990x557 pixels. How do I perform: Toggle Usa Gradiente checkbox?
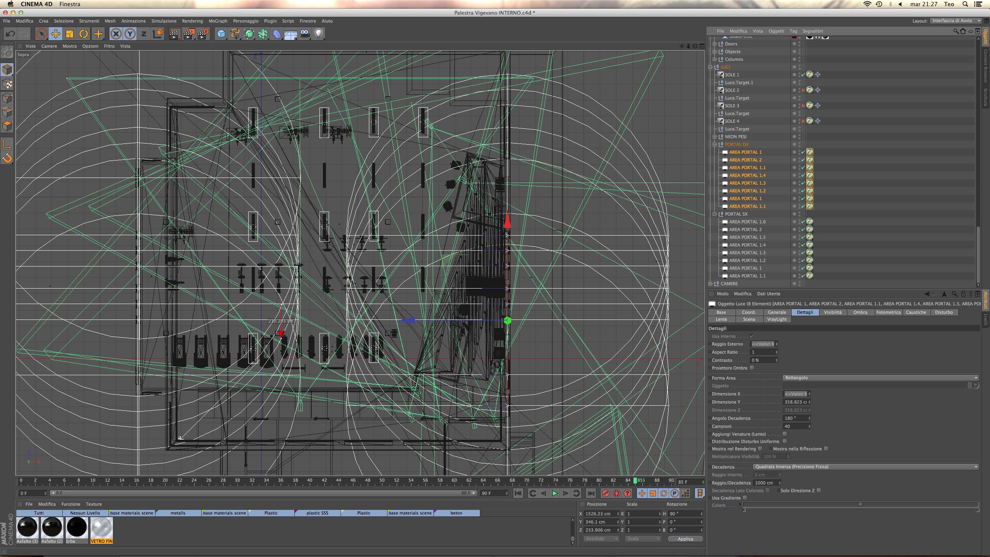coord(745,498)
